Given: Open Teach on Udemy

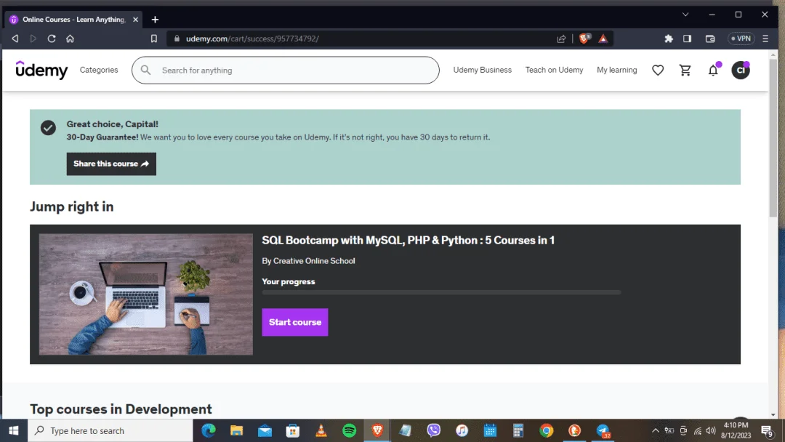Looking at the screenshot, I should point(554,70).
